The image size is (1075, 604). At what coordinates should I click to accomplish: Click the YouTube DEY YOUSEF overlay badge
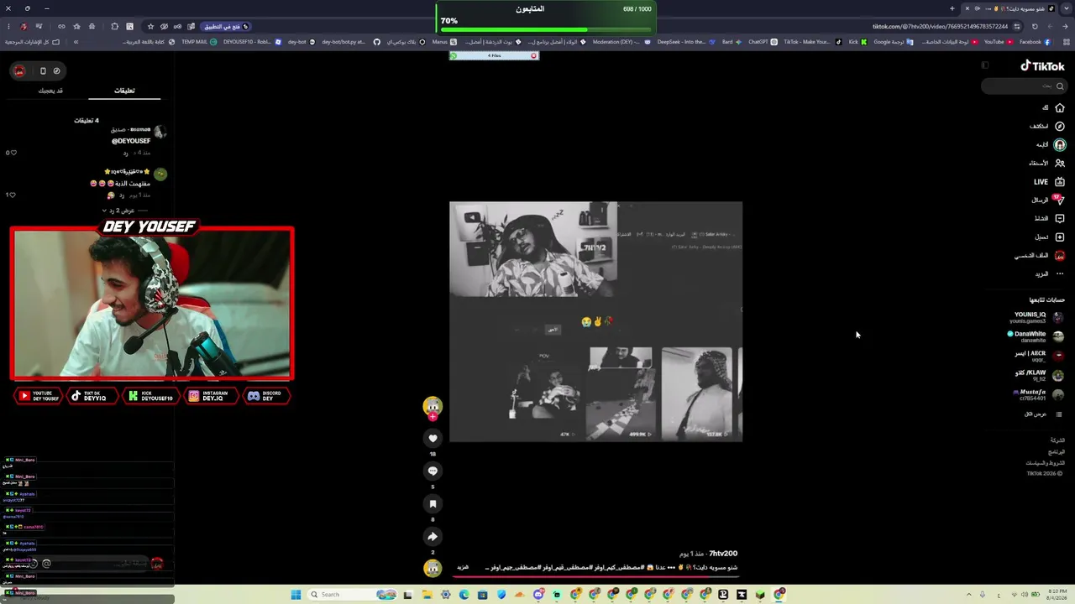[39, 396]
